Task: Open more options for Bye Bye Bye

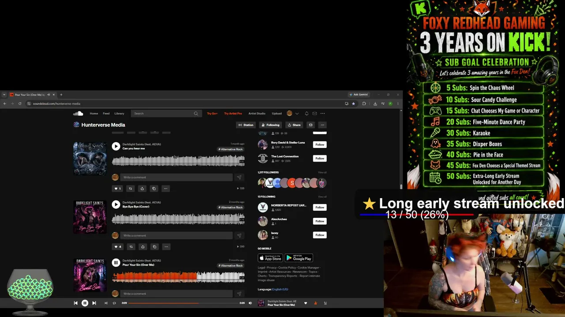Action: [x=166, y=247]
